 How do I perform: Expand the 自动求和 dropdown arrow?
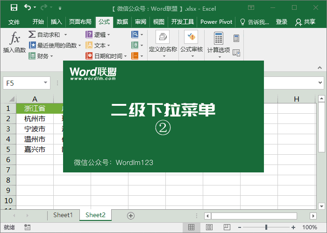pos(65,34)
